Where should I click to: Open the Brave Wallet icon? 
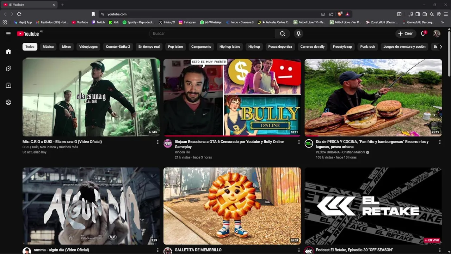(425, 14)
